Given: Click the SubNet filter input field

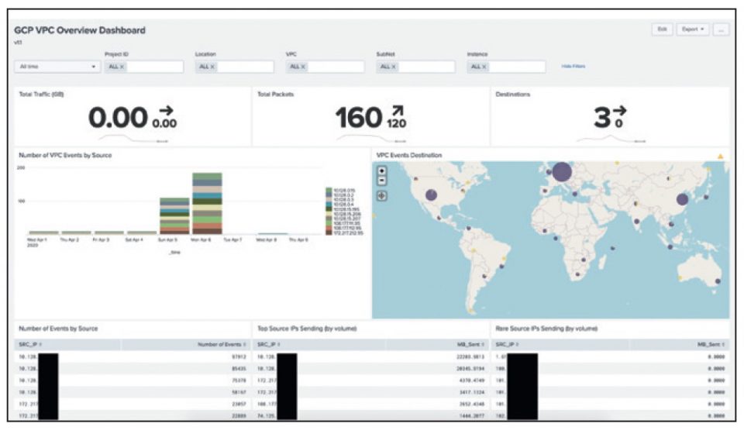Looking at the screenshot, I should 415,67.
